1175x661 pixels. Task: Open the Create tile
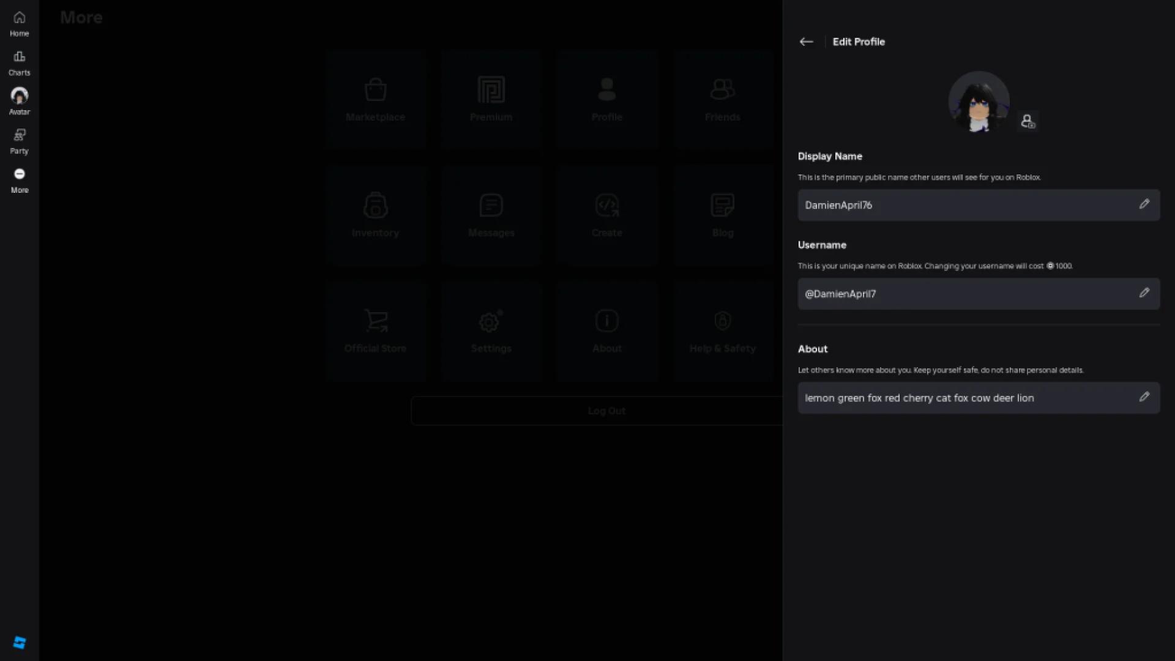click(x=606, y=215)
